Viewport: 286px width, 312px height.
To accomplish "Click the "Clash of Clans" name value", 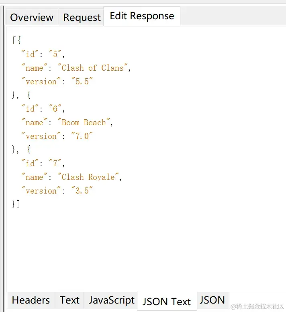I will pos(92,68).
